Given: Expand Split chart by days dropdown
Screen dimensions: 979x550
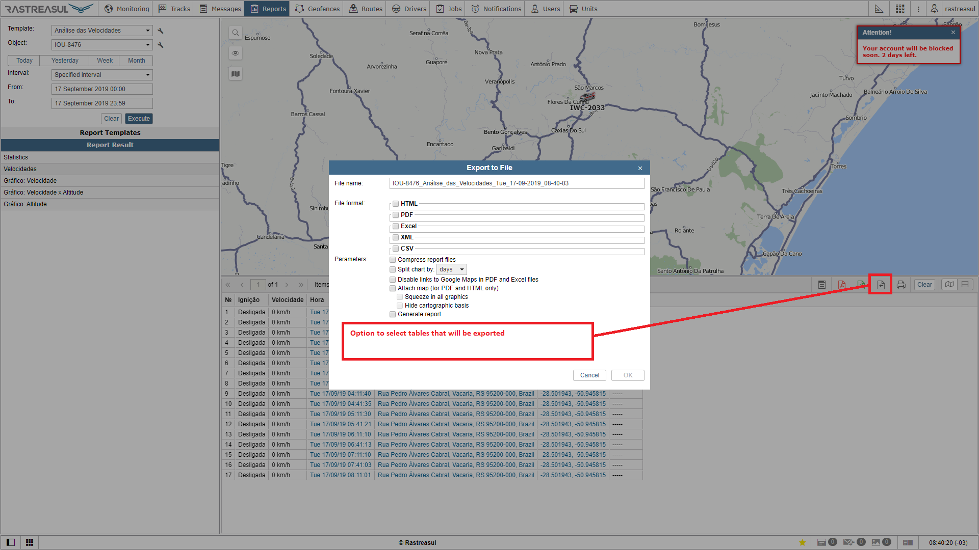Looking at the screenshot, I should click(x=451, y=269).
